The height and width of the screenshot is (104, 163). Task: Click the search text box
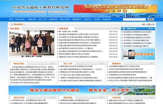coord(134,19)
